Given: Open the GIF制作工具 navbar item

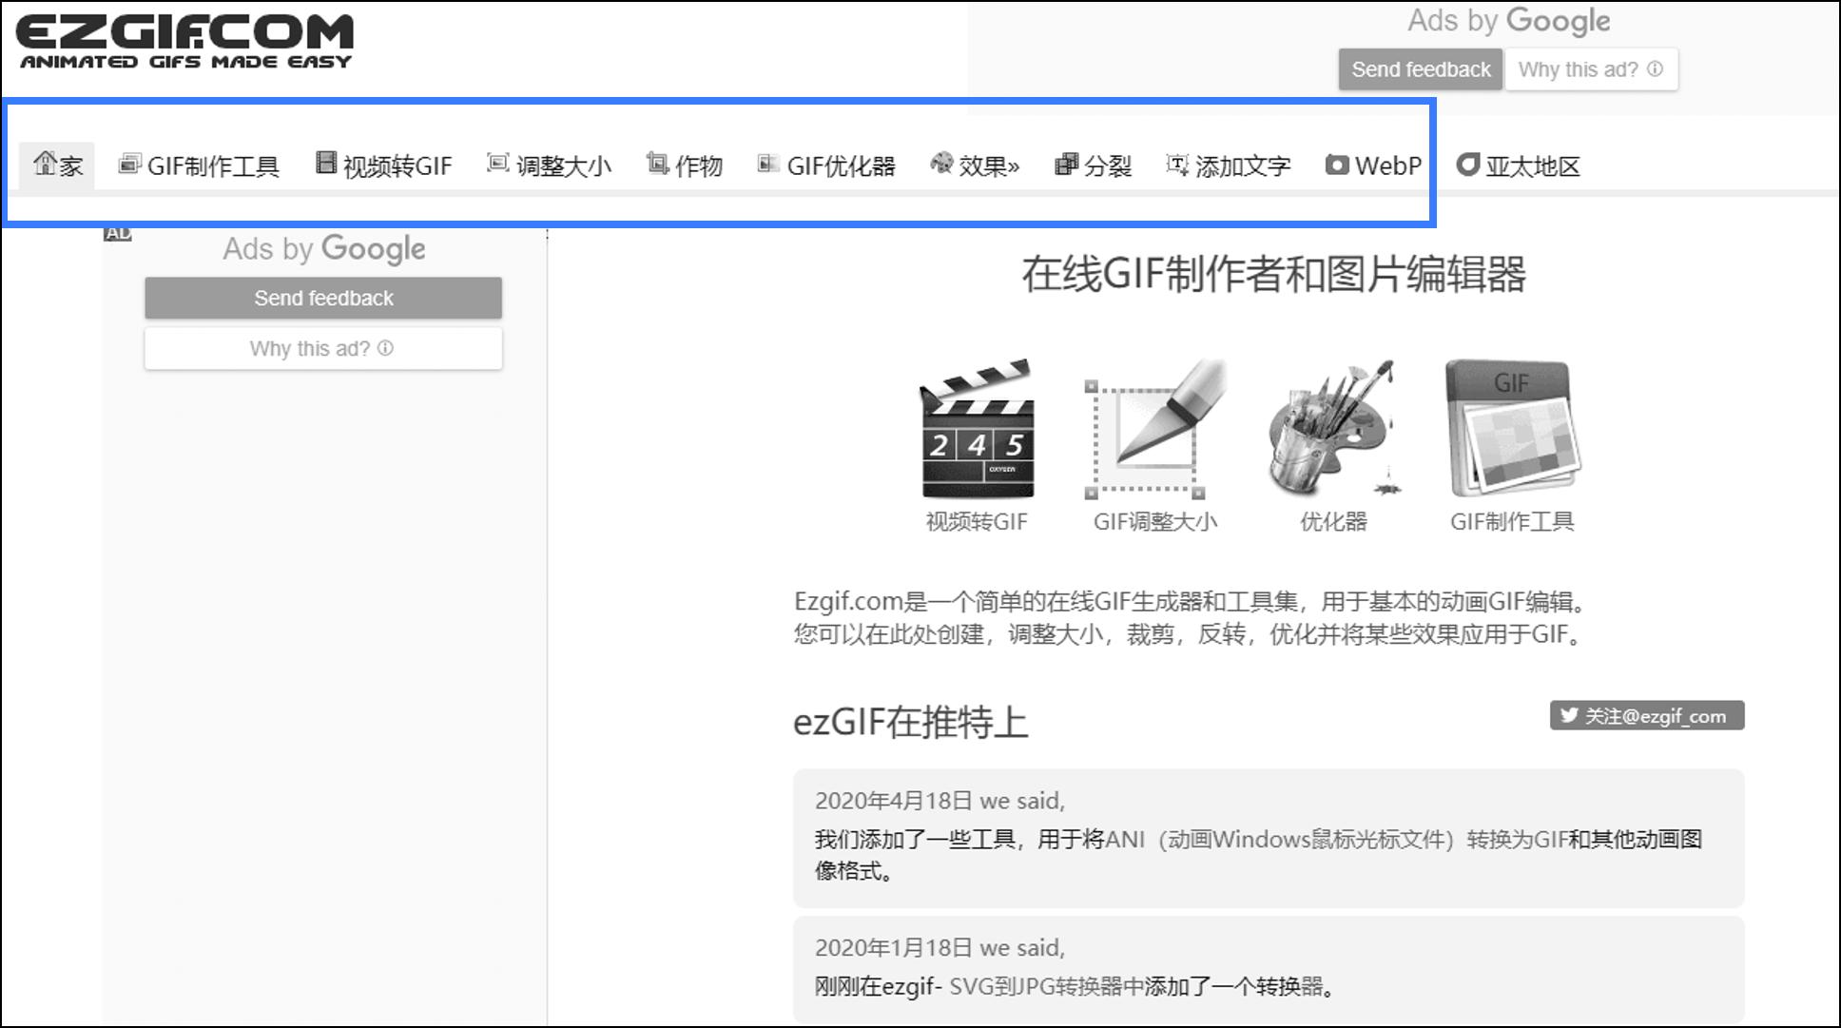Looking at the screenshot, I should (x=200, y=165).
